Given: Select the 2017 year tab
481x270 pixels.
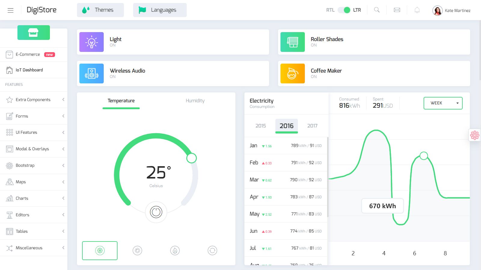Looking at the screenshot, I should click(312, 126).
